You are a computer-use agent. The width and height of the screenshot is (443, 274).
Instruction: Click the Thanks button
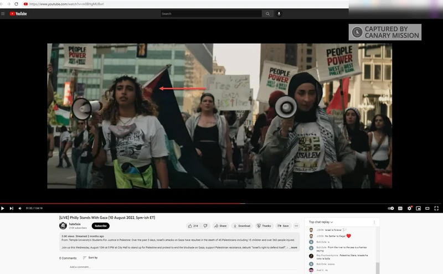(264, 226)
